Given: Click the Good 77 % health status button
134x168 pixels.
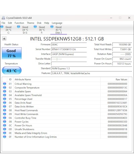Looking at the screenshot, I should tap(12, 53).
